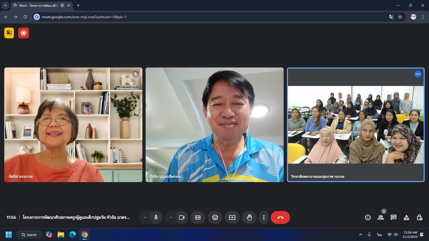This screenshot has height=241, width=429.
Task: Expand video settings arrow beside camera
Action: [171, 217]
